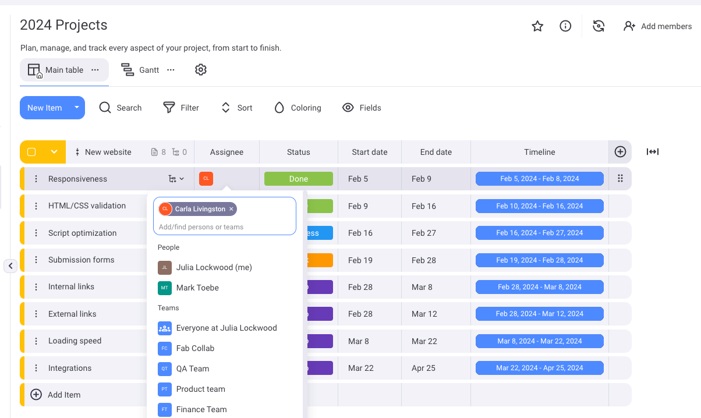Viewport: 701px width, 418px height.
Task: Open Main table options ellipsis
Action: pos(95,70)
